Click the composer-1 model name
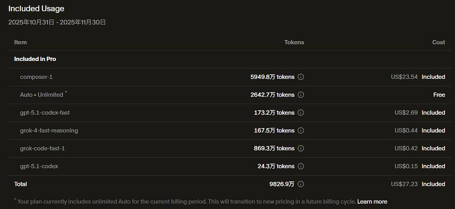Image resolution: width=455 pixels, height=209 pixels. point(36,77)
